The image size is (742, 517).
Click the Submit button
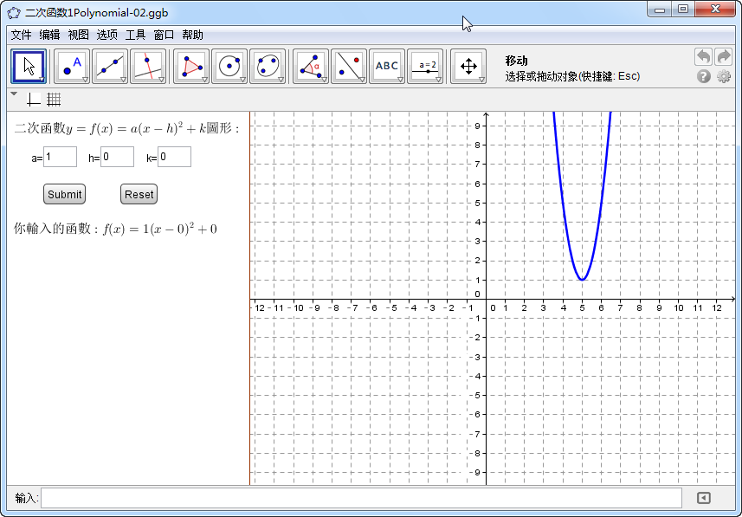[x=64, y=194]
